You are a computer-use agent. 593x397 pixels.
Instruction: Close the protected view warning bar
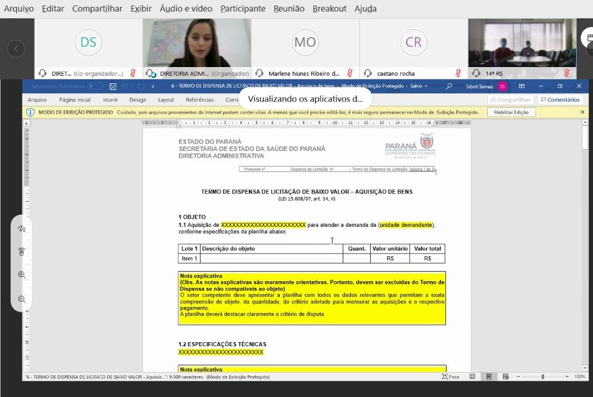tap(582, 112)
